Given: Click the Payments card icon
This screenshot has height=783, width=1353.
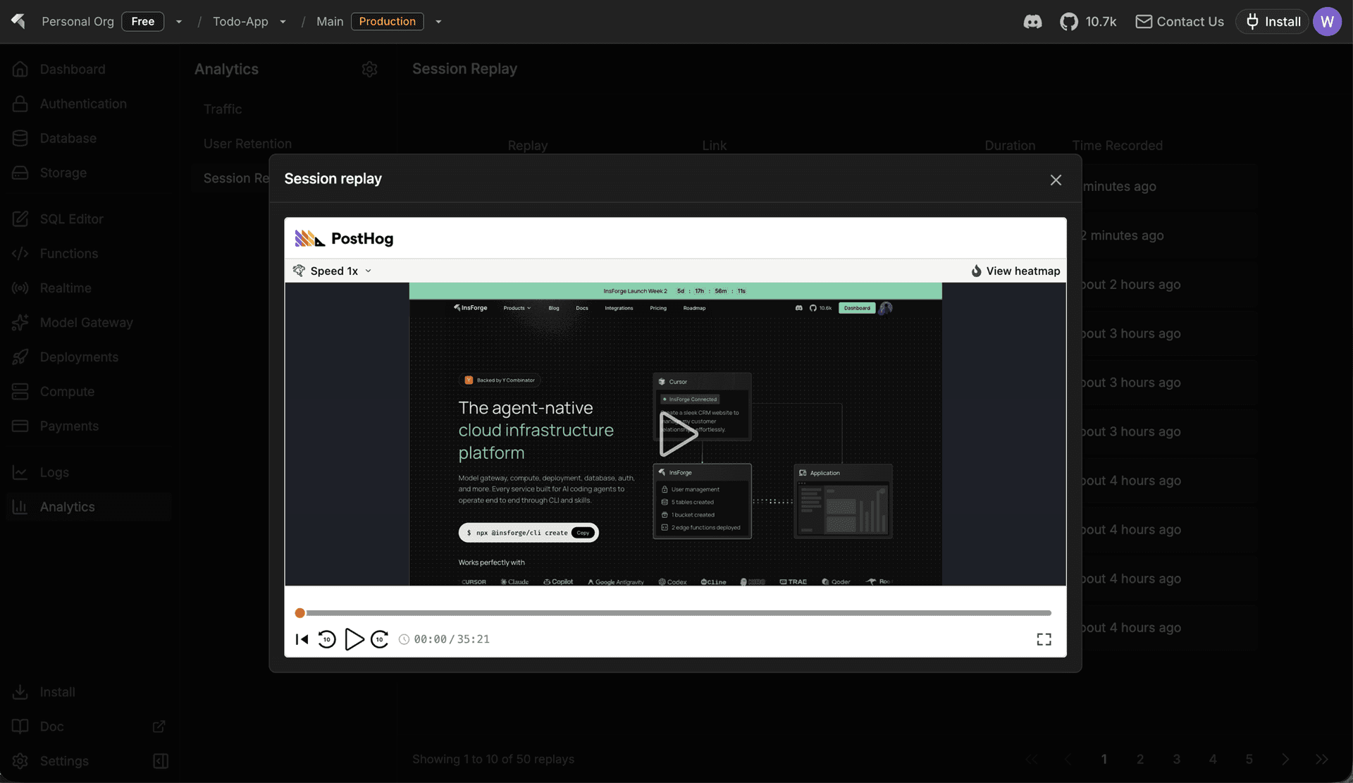Looking at the screenshot, I should coord(20,426).
